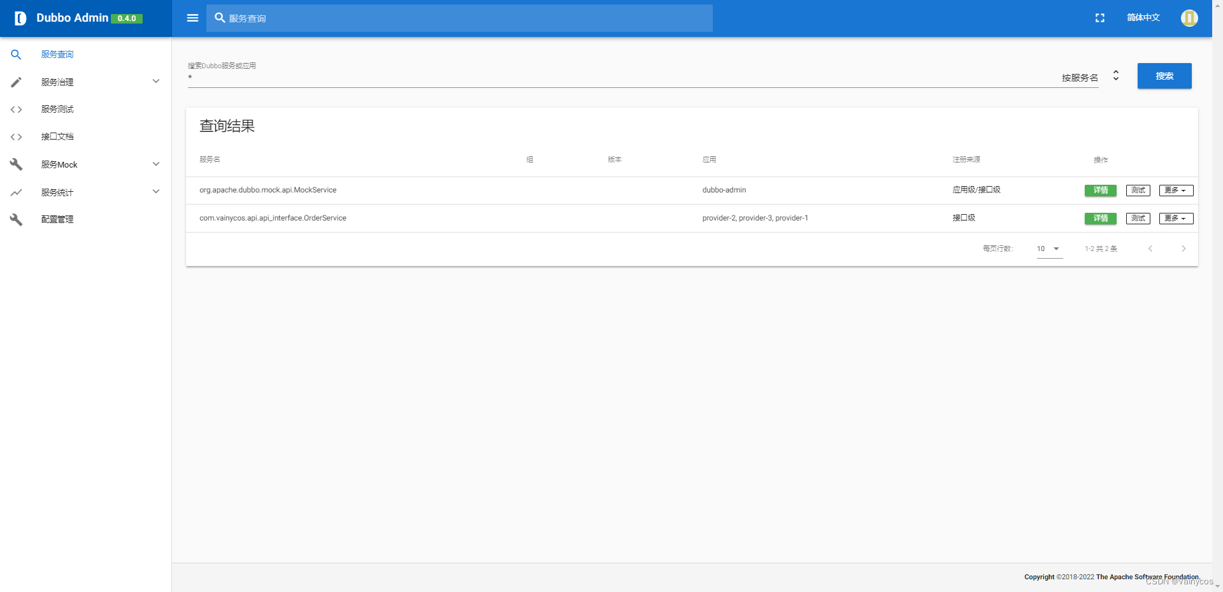Click 详情 button for OrderService row
1223x592 pixels.
pyautogui.click(x=1101, y=218)
